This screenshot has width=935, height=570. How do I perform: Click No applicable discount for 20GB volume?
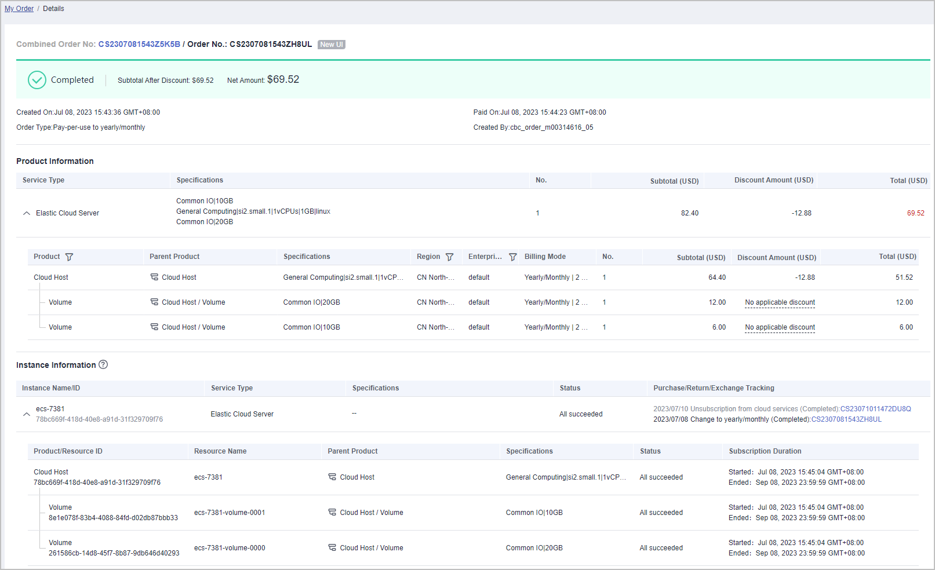tap(780, 302)
